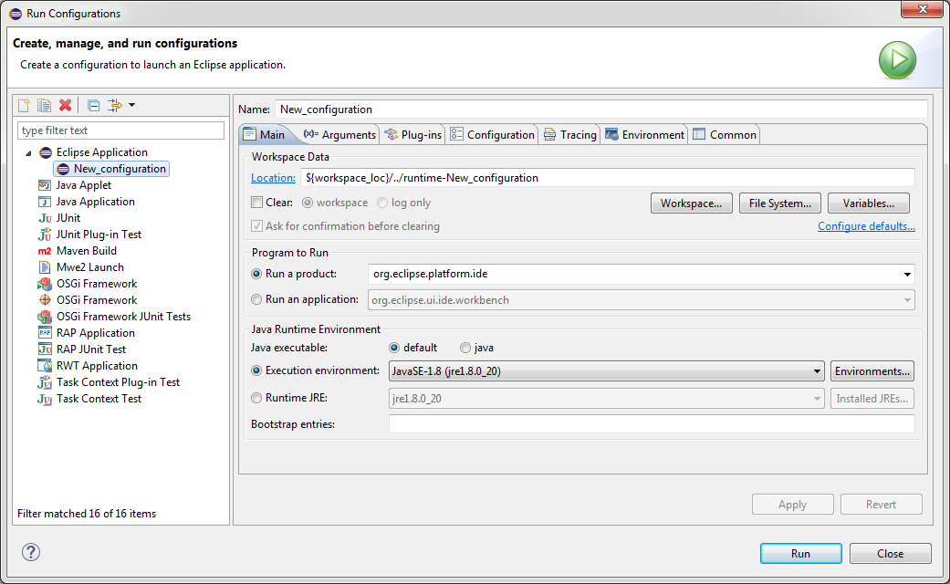Click the RWT Application icon
Screen dimensions: 950x584
tap(45, 365)
